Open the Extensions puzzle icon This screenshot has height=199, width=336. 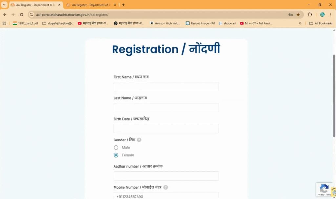pos(310,15)
